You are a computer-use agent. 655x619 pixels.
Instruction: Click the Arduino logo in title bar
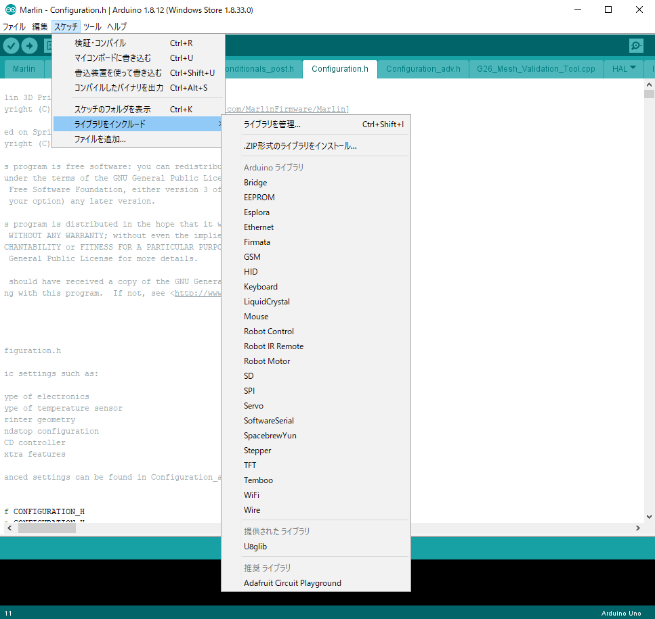10,9
